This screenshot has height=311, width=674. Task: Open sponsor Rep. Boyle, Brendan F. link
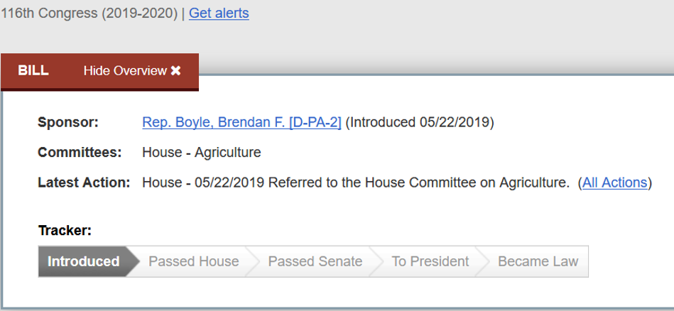tap(241, 122)
